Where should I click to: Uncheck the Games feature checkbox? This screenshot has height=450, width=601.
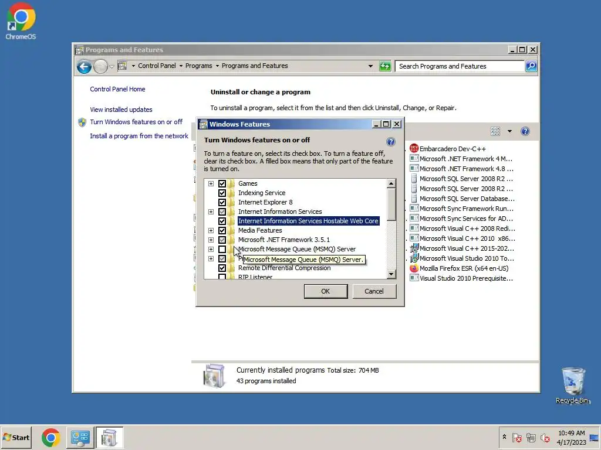point(222,183)
